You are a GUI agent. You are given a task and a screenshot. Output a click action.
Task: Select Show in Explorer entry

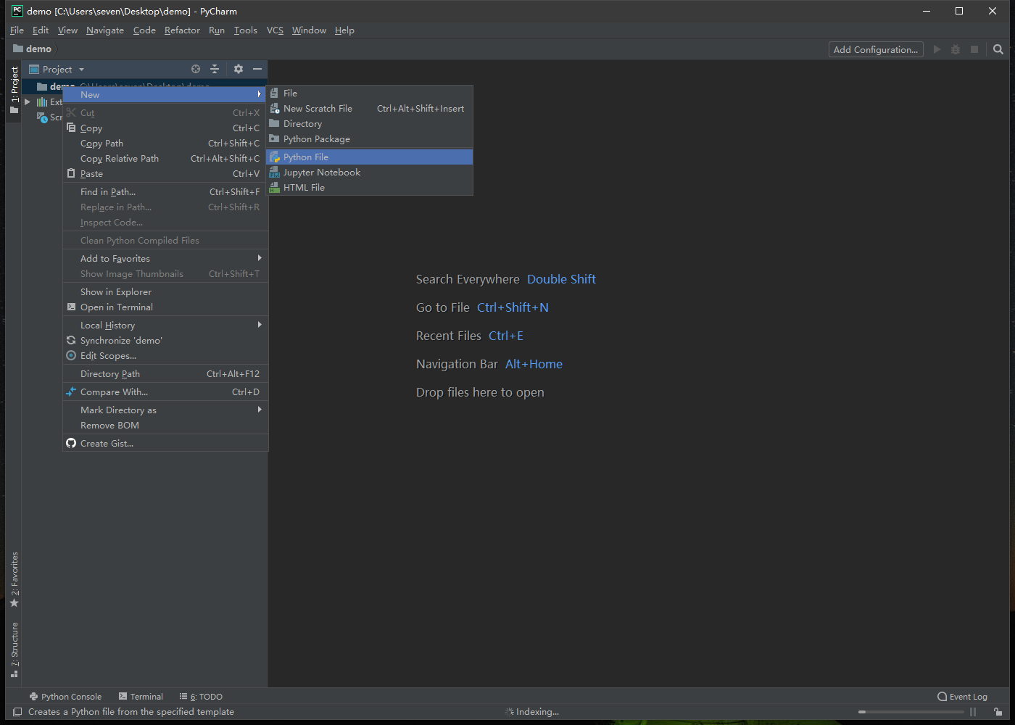166,291
